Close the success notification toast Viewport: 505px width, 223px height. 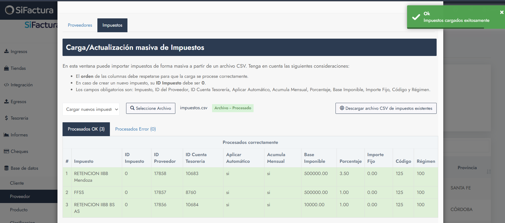[502, 12]
